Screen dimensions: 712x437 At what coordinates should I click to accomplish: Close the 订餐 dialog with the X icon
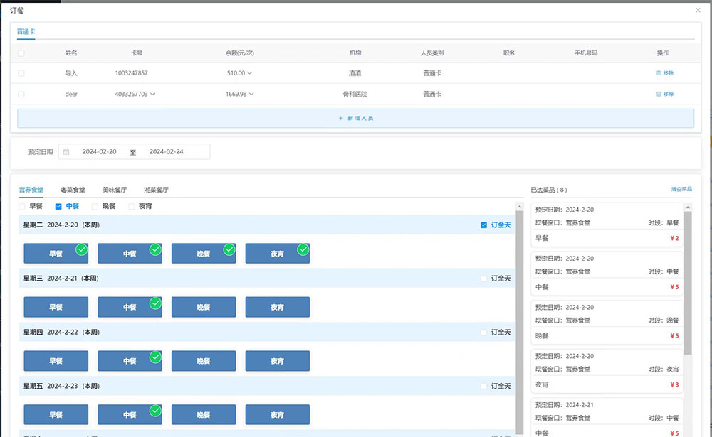pos(698,10)
